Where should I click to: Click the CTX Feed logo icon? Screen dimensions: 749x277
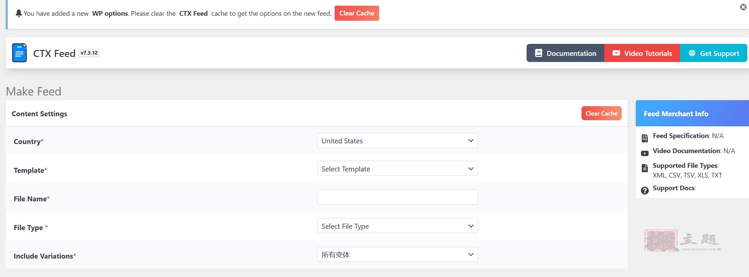point(19,53)
